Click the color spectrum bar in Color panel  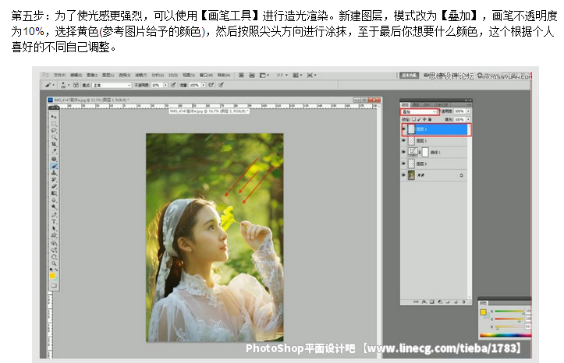(x=505, y=336)
